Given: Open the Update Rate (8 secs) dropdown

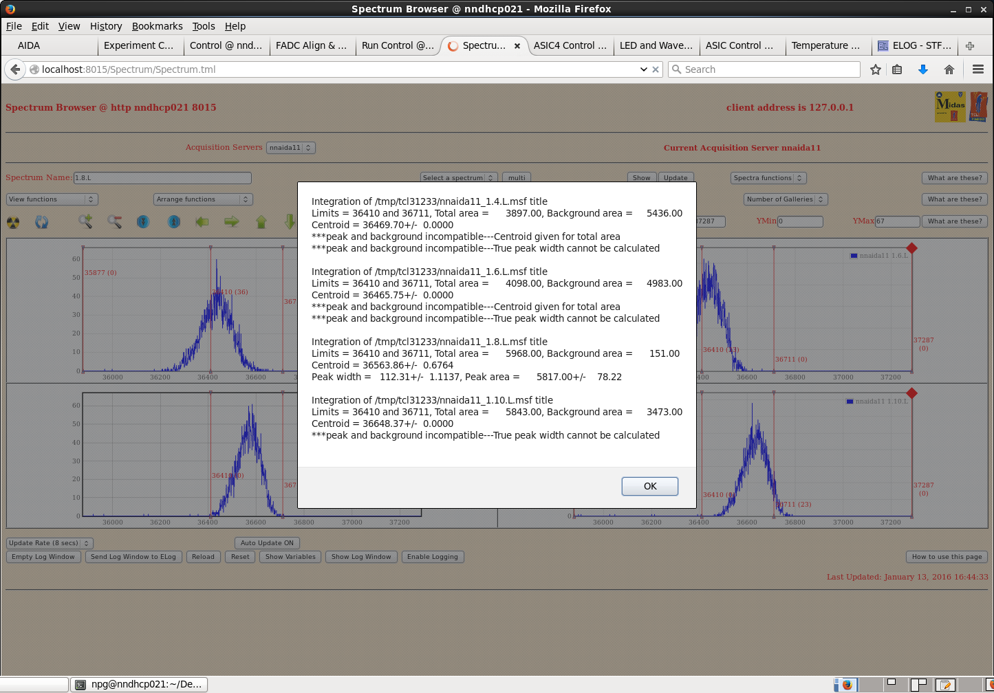Looking at the screenshot, I should click(x=50, y=543).
